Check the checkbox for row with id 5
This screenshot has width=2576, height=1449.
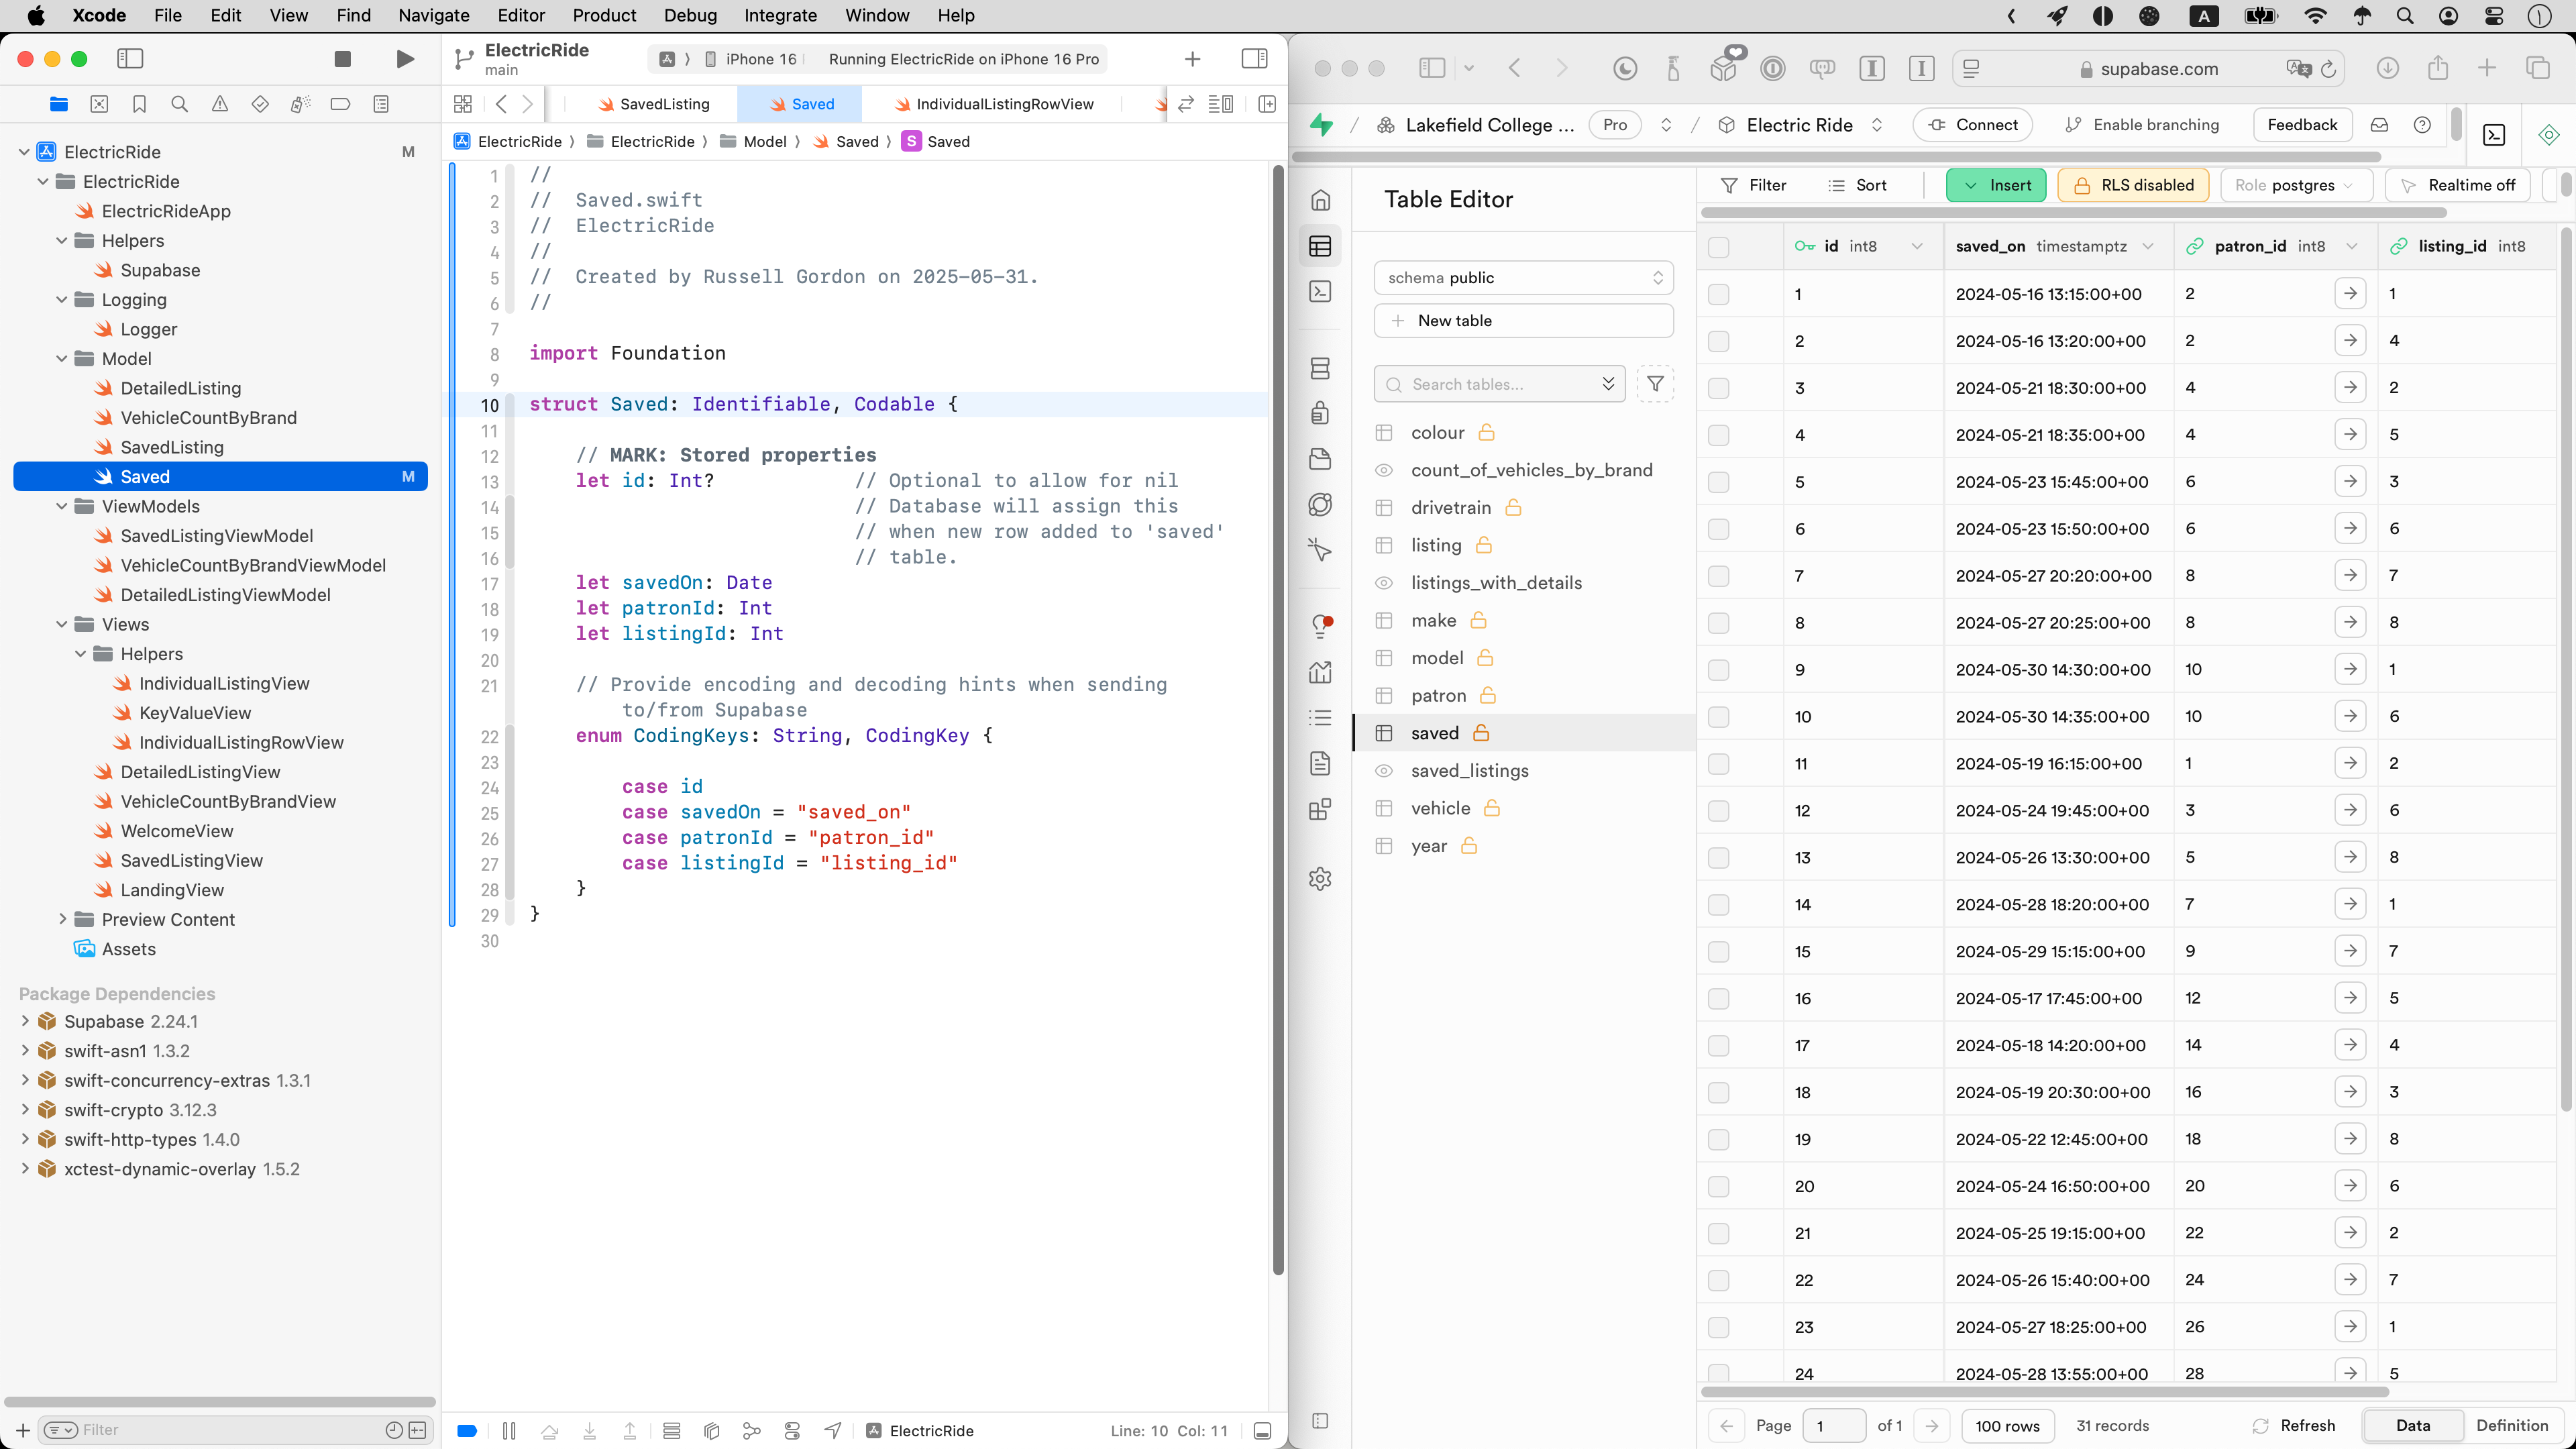pos(1718,482)
